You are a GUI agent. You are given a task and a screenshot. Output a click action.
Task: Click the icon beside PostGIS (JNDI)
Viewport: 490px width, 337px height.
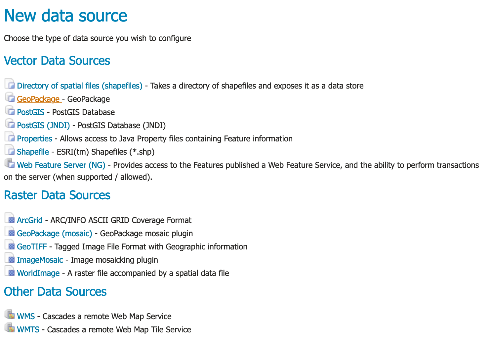tap(10, 124)
